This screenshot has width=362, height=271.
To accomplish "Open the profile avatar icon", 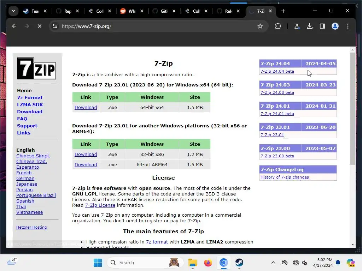I will click(335, 26).
